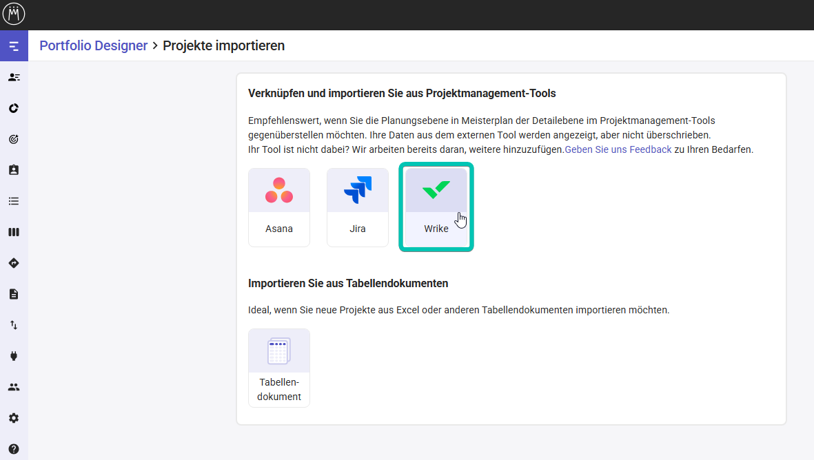This screenshot has height=460, width=814.
Task: Open the blue hamburger navigation menu
Action: pos(14,45)
